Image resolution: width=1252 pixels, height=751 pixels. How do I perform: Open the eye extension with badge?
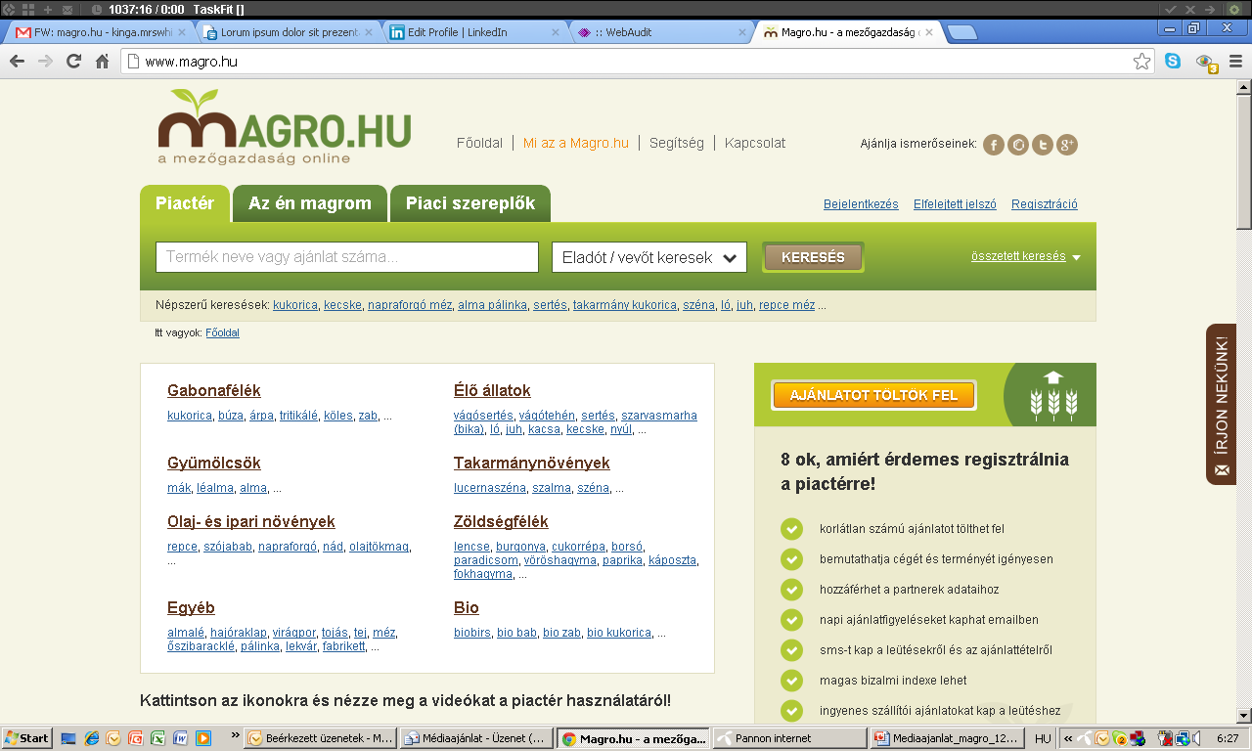coord(1206,63)
